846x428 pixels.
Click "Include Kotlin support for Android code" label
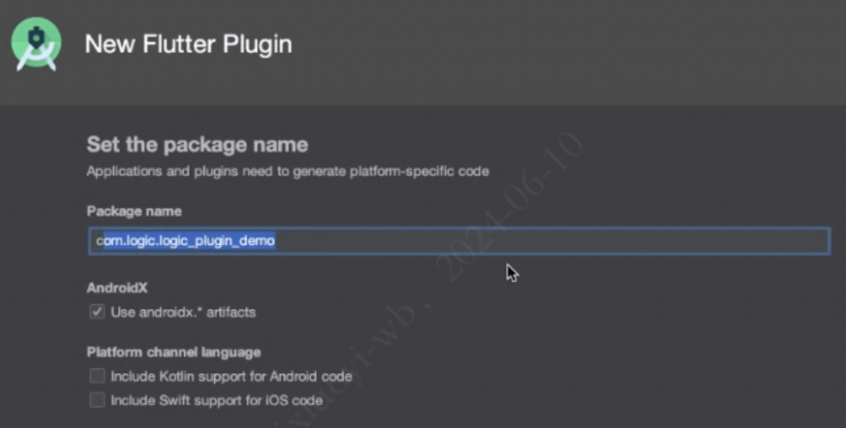tap(231, 376)
